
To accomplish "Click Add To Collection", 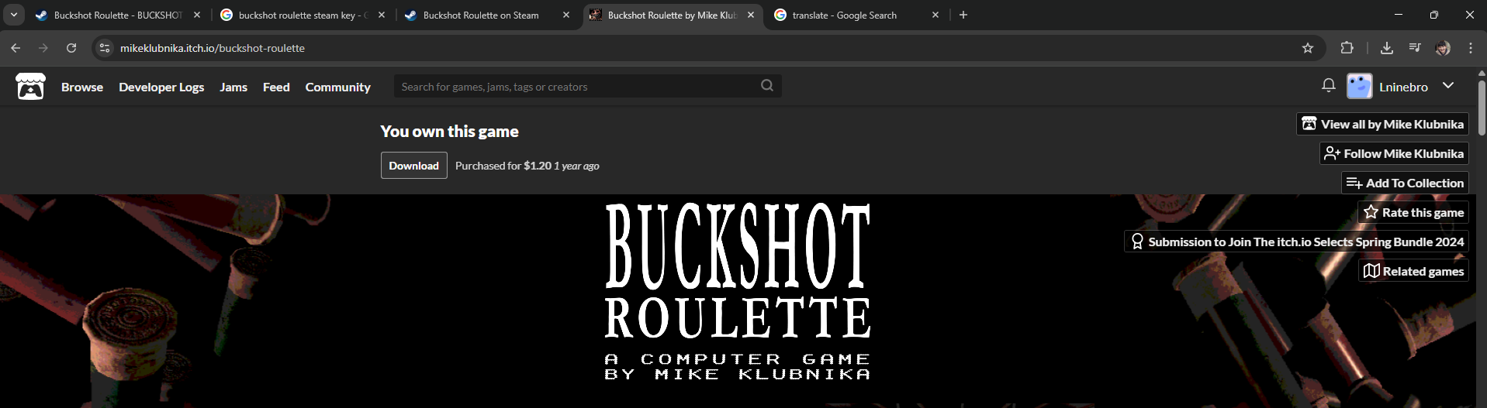I will tap(1405, 183).
